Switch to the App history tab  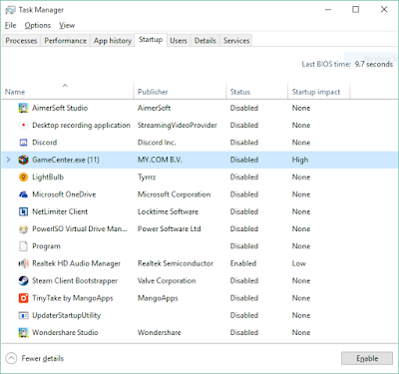tap(113, 41)
